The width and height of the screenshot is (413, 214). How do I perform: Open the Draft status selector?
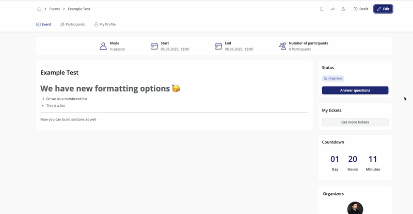pos(361,9)
